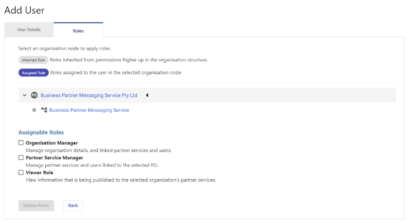This screenshot has width=408, height=223.
Task: Click the Organisation Manager role label
Action: pyautogui.click(x=52, y=143)
